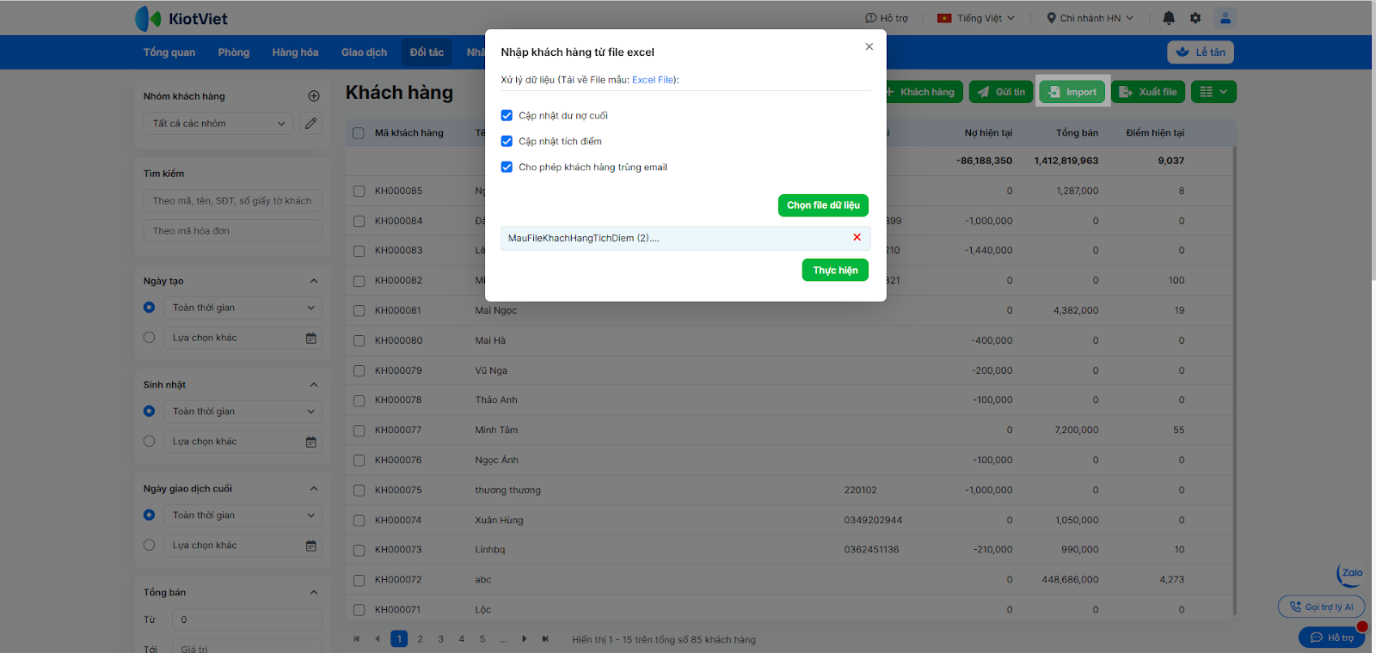Viewport: 1376px width, 653px height.
Task: Click Chọn file dữ liệu button
Action: click(823, 205)
